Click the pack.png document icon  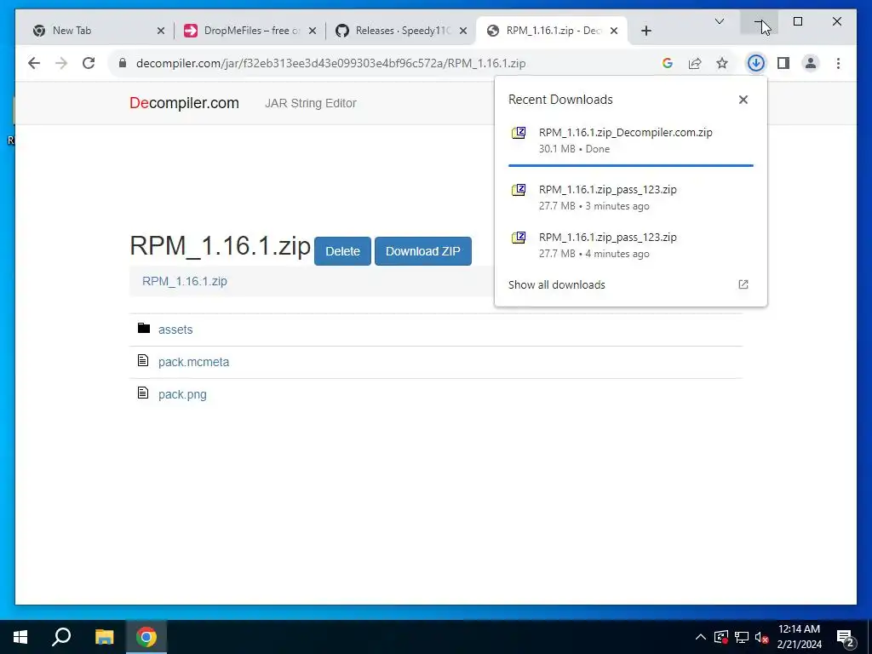click(x=143, y=393)
